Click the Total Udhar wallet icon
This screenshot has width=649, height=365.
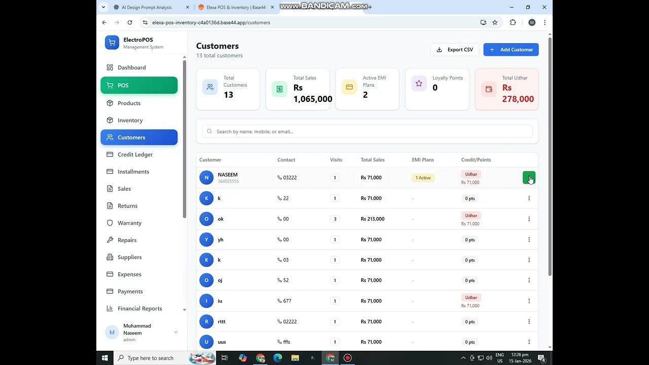tap(489, 89)
